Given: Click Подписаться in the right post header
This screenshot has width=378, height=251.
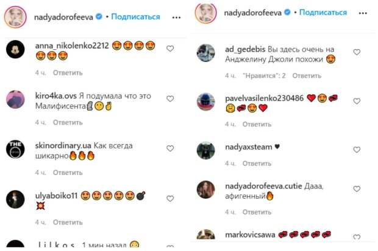Looking at the screenshot, I should point(323,12).
